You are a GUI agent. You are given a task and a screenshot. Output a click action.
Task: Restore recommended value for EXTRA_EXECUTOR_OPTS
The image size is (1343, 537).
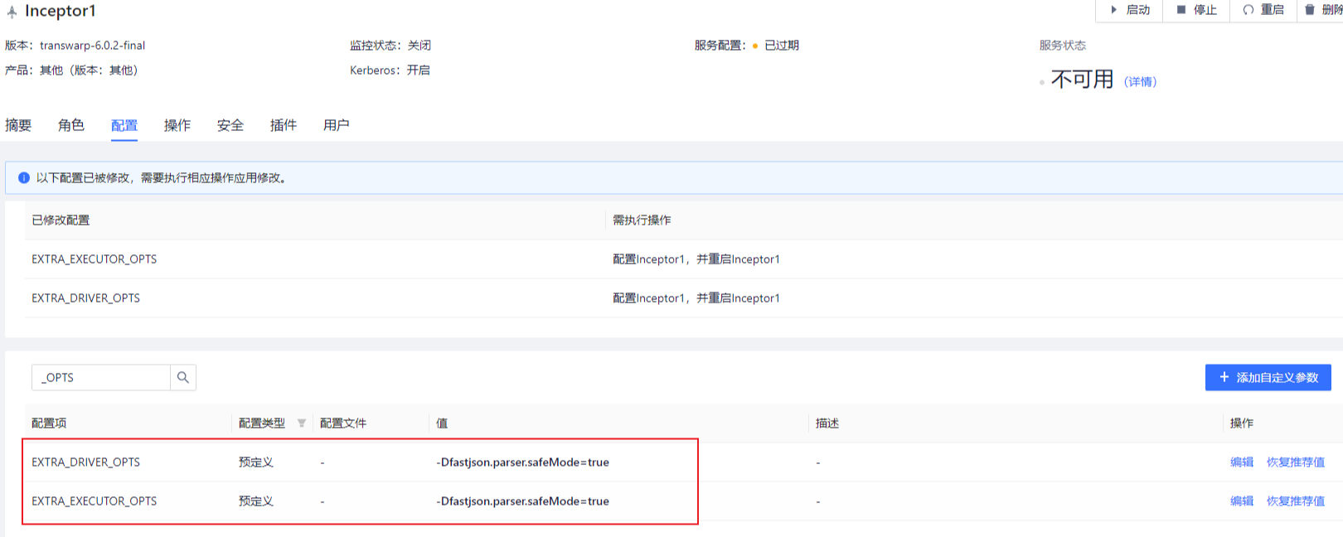(x=1295, y=501)
